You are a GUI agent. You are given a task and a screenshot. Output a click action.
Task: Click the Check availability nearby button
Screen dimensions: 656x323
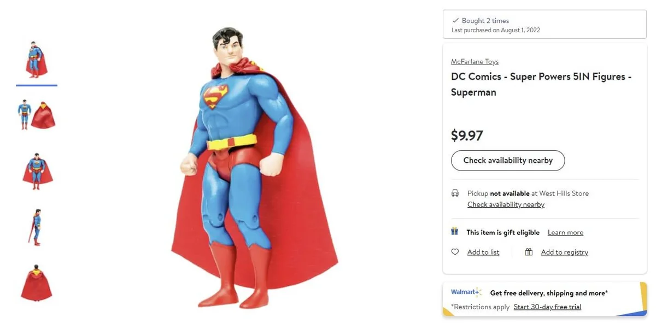(x=507, y=160)
